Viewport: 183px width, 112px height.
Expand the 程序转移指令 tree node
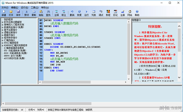3,37
